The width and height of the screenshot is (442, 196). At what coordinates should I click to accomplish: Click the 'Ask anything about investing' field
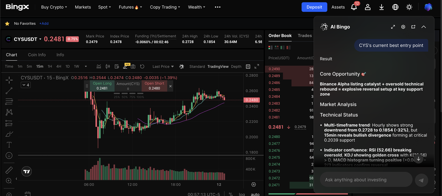[x=366, y=180]
